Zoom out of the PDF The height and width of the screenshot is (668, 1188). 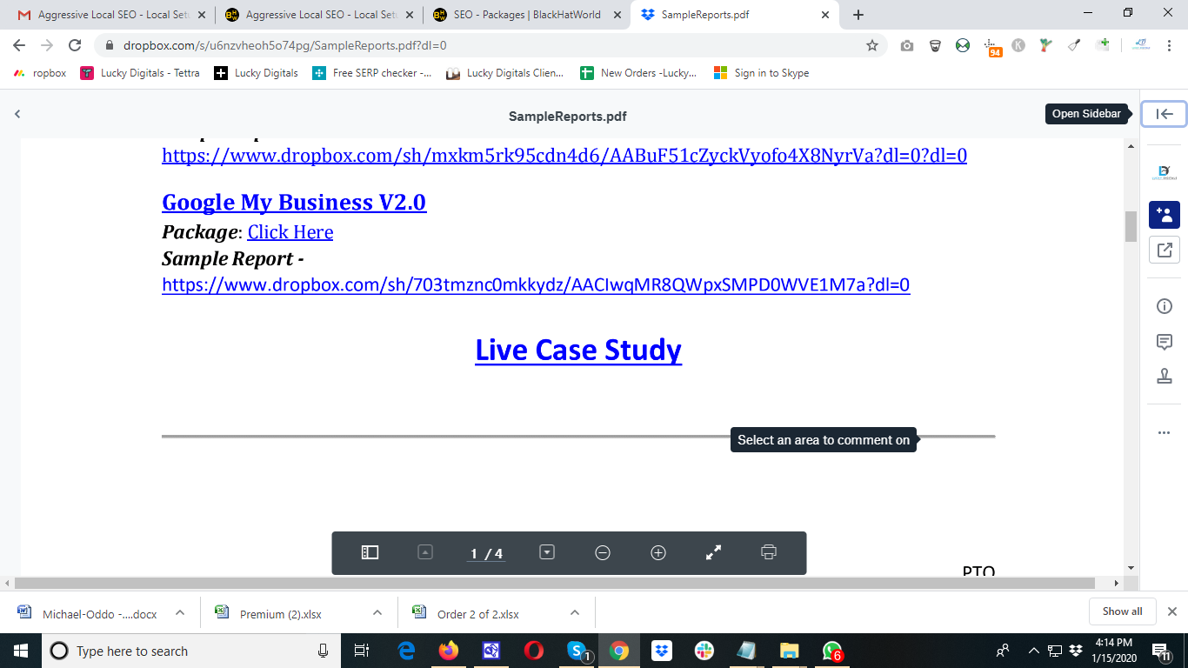pyautogui.click(x=603, y=552)
